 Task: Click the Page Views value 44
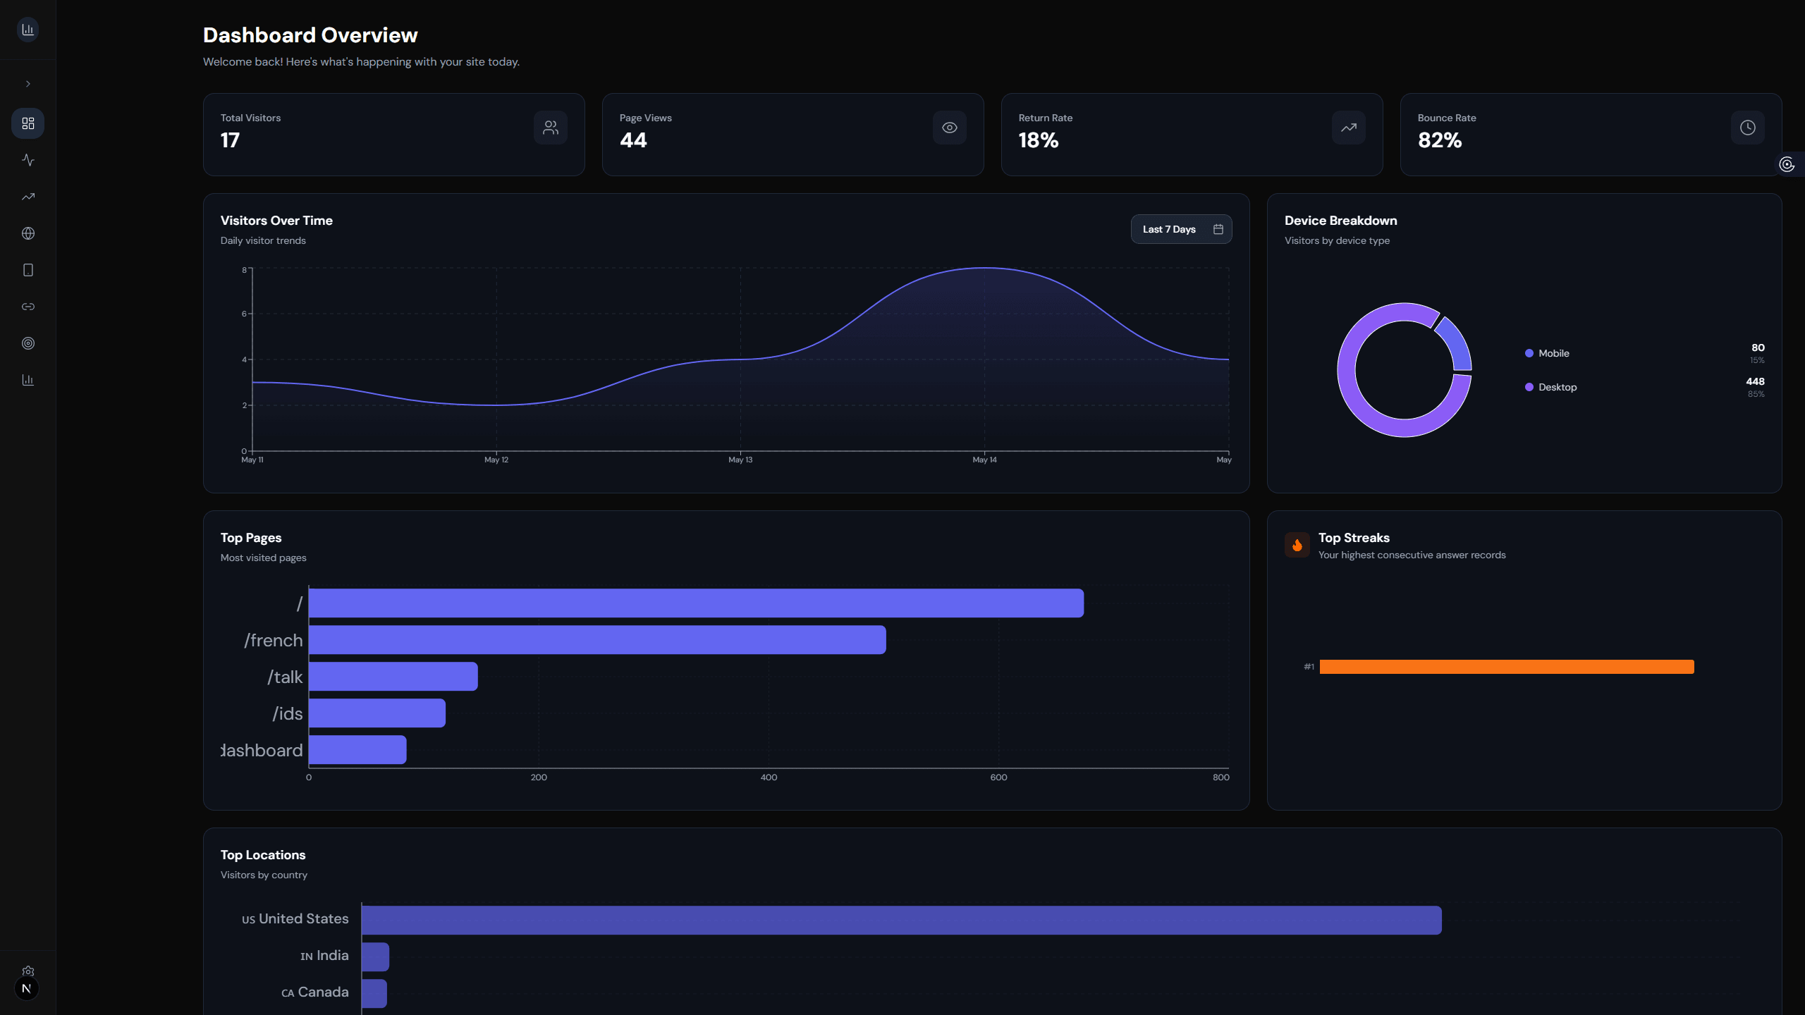pos(633,140)
